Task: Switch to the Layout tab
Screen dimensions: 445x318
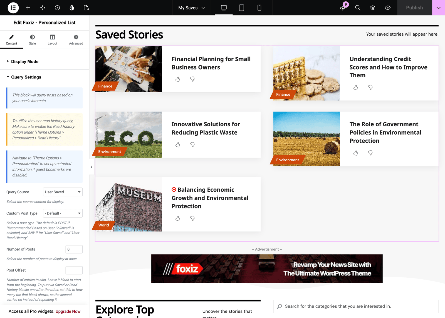Action: (x=52, y=40)
